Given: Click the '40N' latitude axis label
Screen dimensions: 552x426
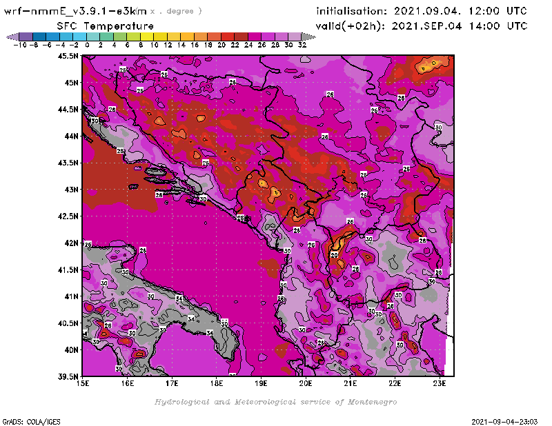Looking at the screenshot, I should click(71, 350).
